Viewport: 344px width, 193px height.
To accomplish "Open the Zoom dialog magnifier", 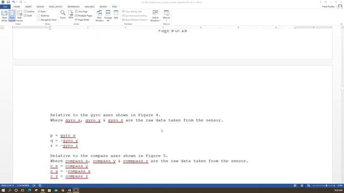I will 63,14.
